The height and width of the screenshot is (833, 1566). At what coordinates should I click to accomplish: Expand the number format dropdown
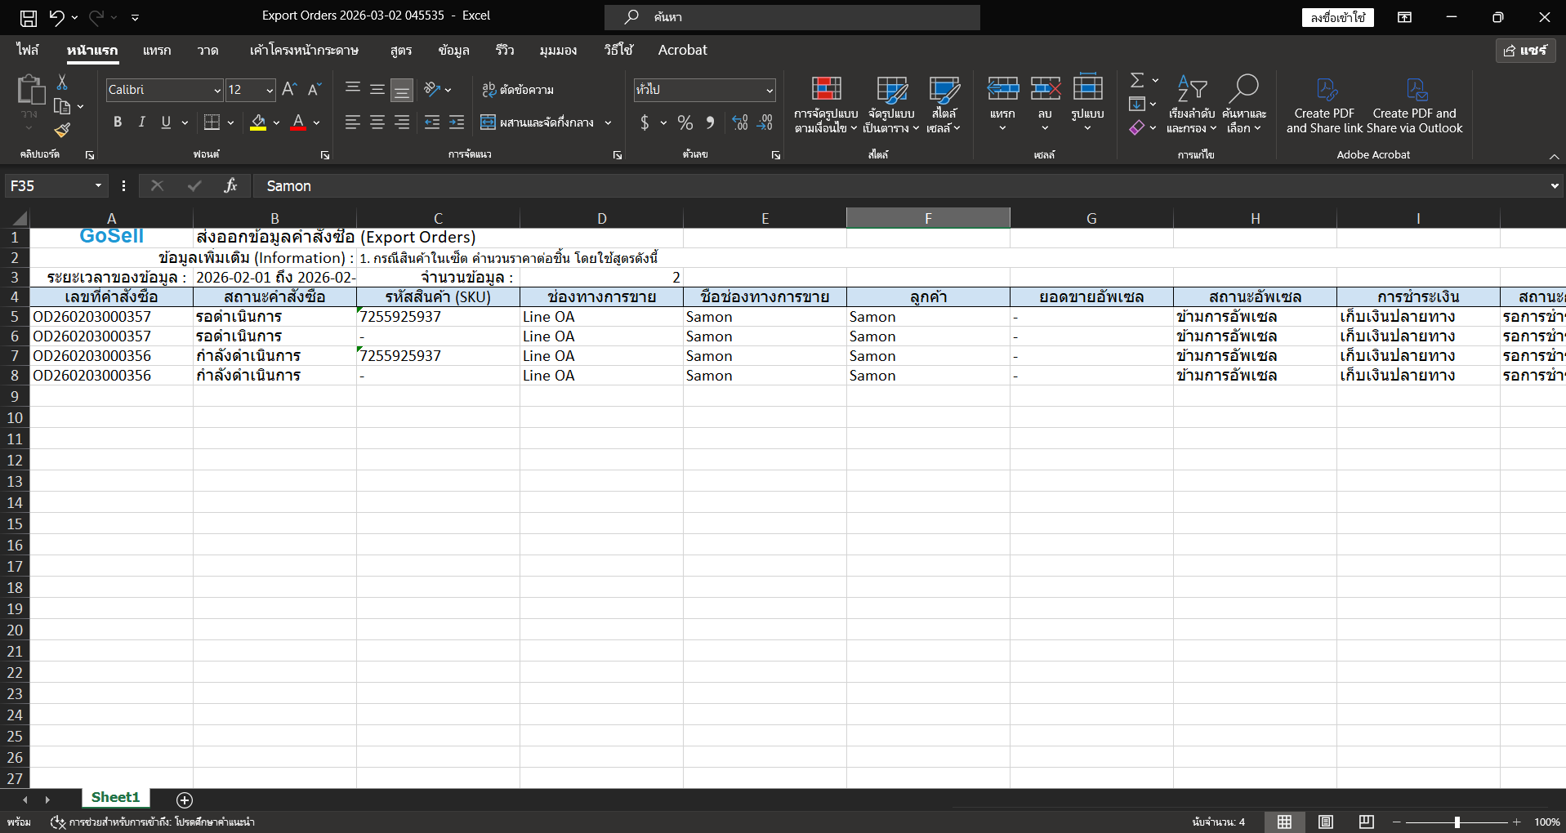tap(770, 90)
